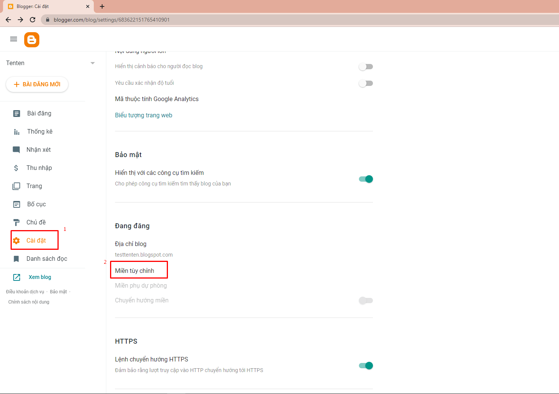The height and width of the screenshot is (394, 559).
Task: Turn off Lệnh chuyển hướng HTTPS switch
Action: pos(366,366)
